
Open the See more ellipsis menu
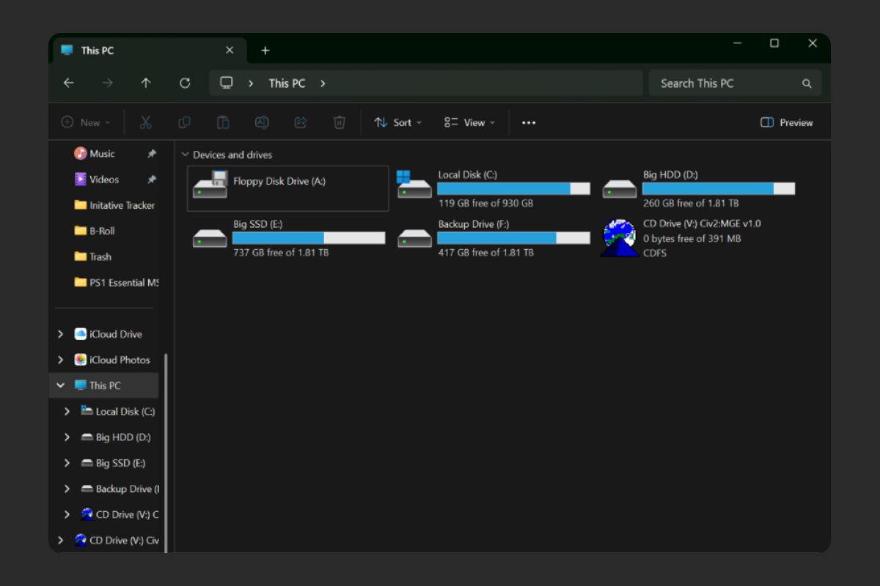click(x=529, y=122)
